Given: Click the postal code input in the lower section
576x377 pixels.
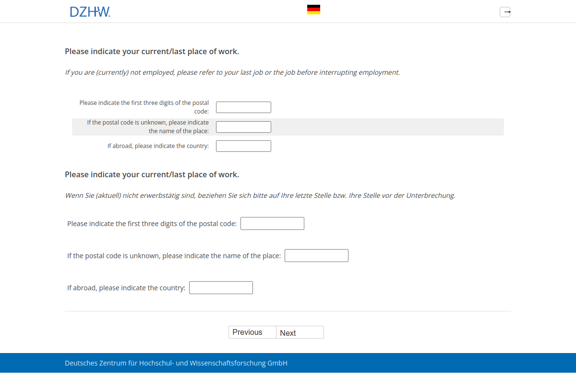Looking at the screenshot, I should (272, 223).
